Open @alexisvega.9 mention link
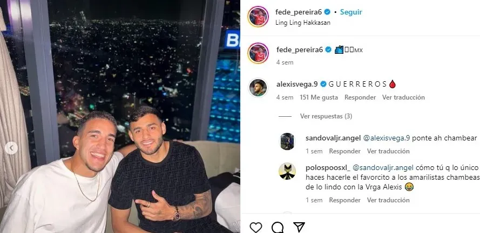The width and height of the screenshot is (480, 233). [387, 138]
